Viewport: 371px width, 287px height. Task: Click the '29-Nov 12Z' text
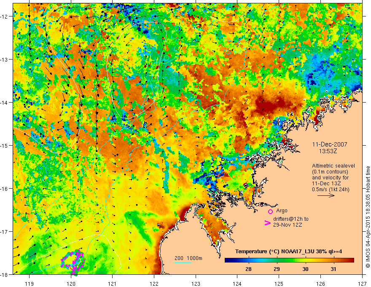[288, 225]
